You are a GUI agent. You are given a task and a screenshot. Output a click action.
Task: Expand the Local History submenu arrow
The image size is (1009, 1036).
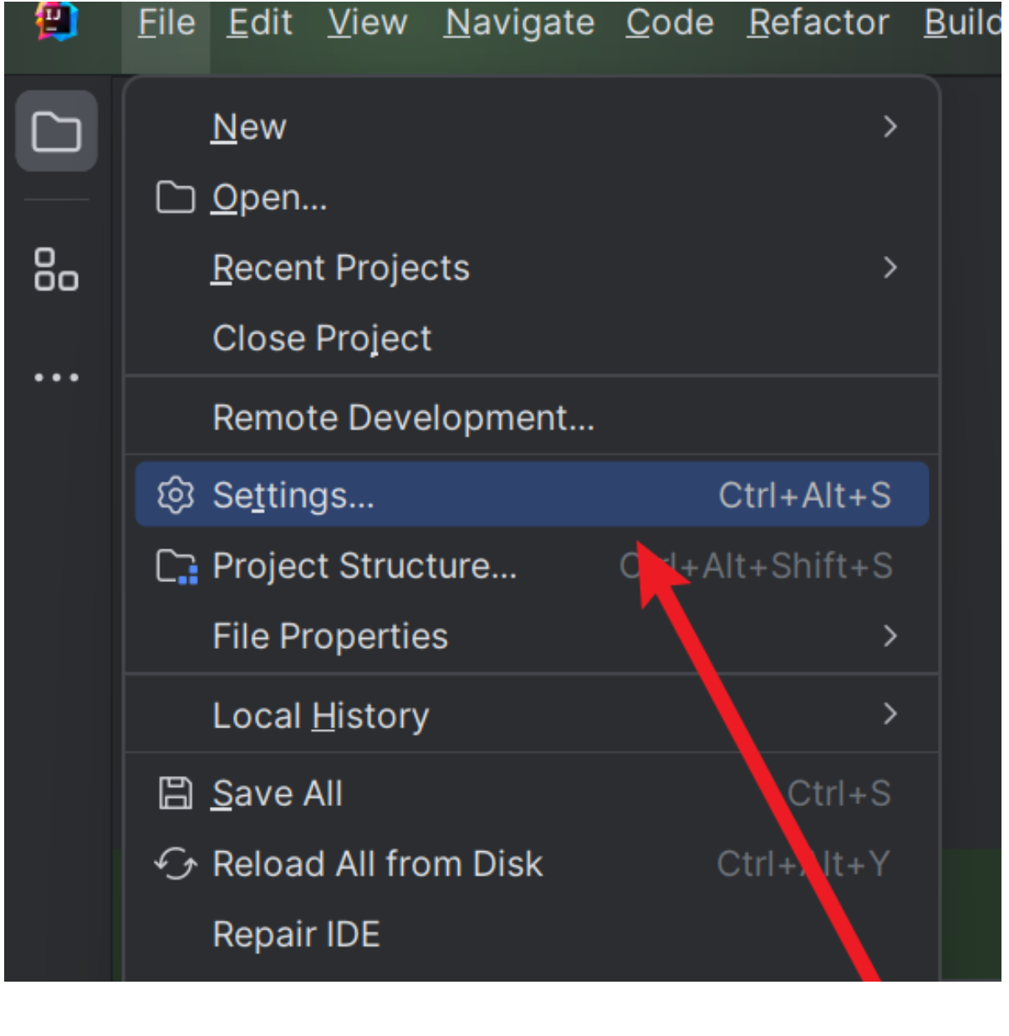pos(890,714)
